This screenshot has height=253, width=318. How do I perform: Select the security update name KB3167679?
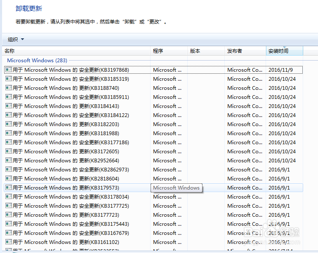[x=71, y=233]
